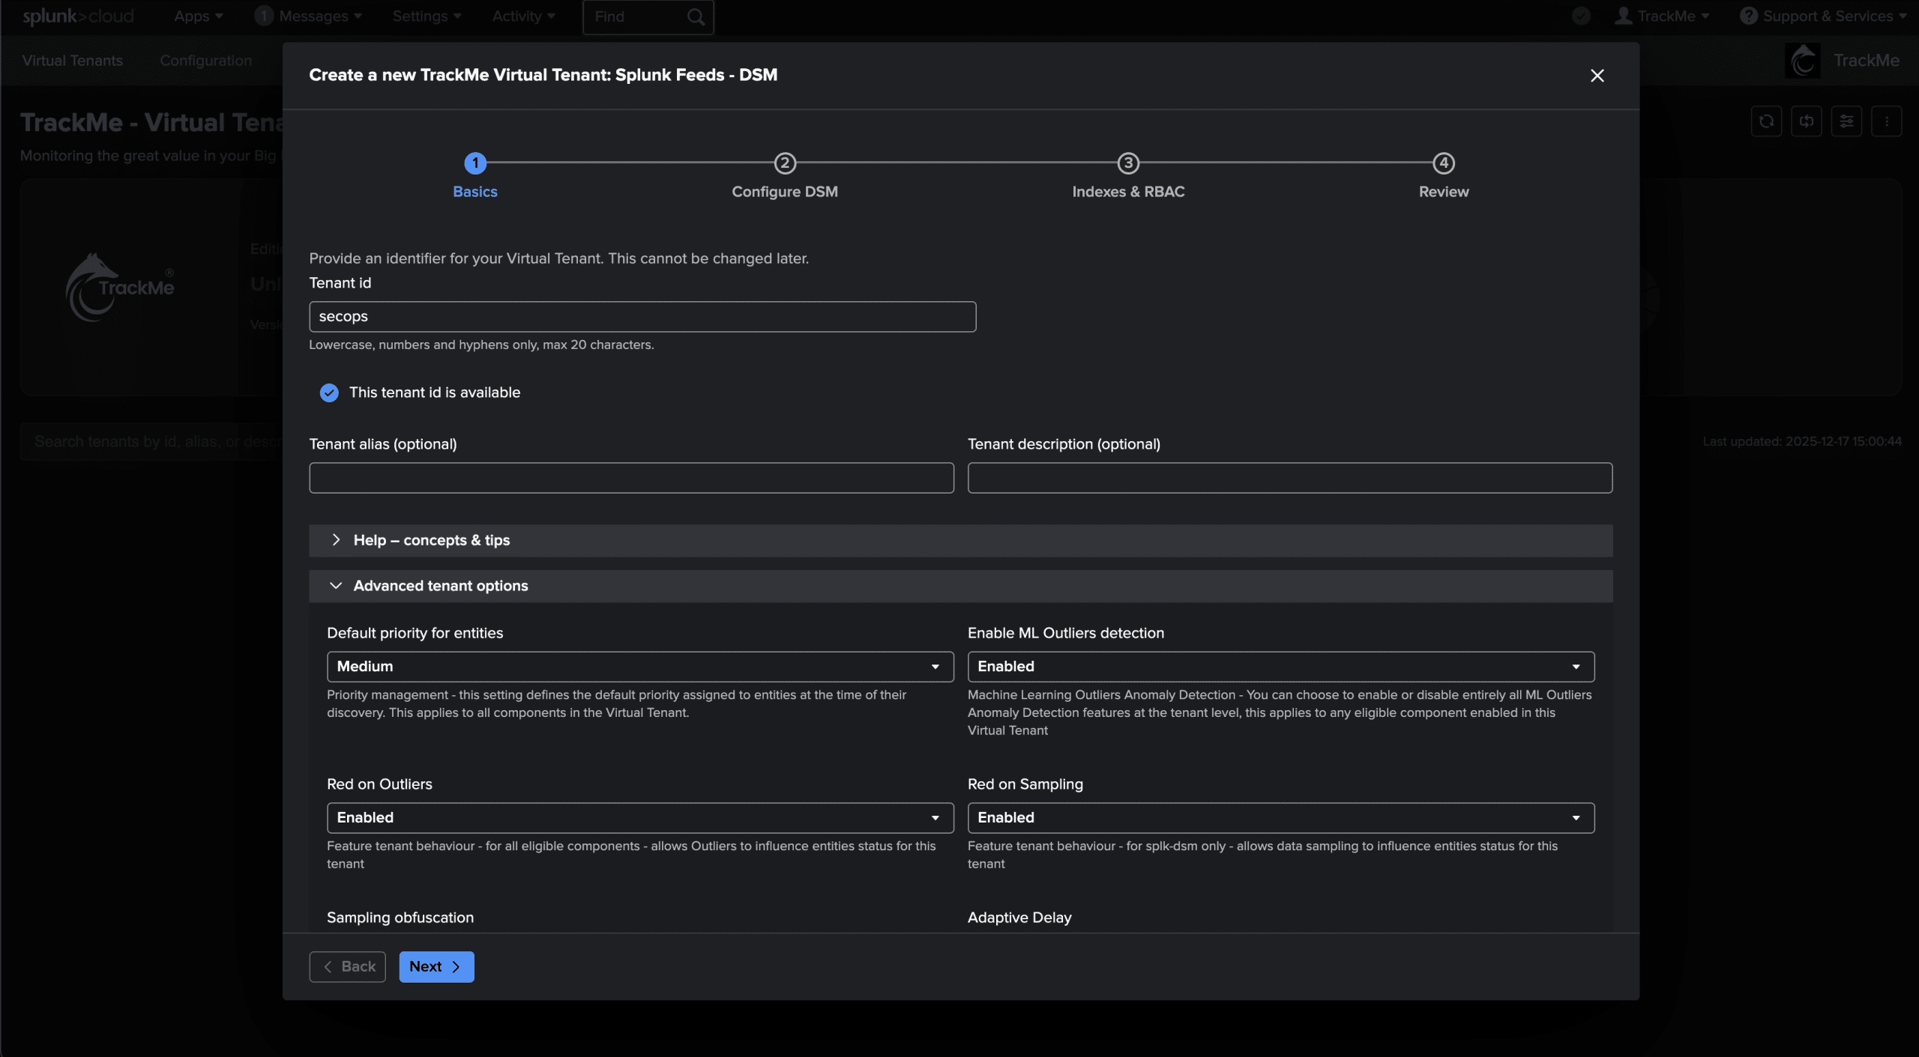This screenshot has width=1919, height=1057.
Task: Click the sliders settings icon top-right
Action: click(1846, 121)
